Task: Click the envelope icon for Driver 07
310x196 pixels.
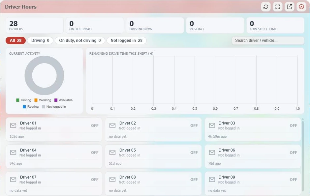Action: 13,180
